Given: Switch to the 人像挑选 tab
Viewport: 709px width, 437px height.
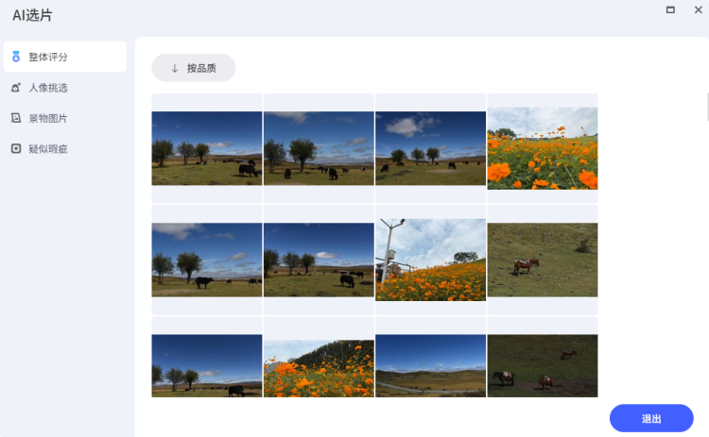Looking at the screenshot, I should (x=65, y=88).
